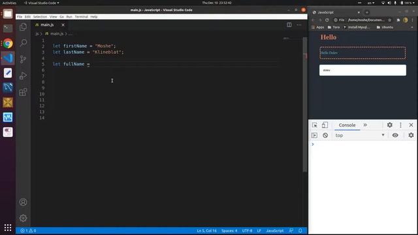The image size is (418, 235).
Task: Click the white text input on page
Action: (x=363, y=70)
